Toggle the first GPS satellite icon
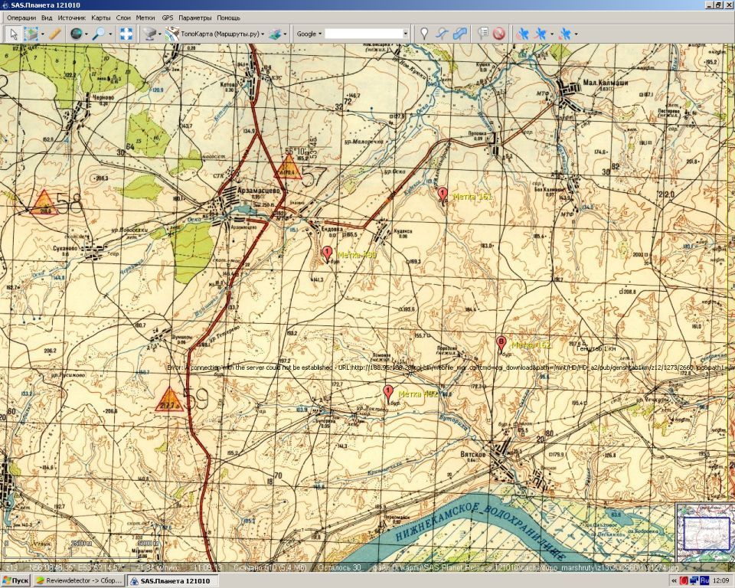The image size is (735, 588). pos(522,34)
